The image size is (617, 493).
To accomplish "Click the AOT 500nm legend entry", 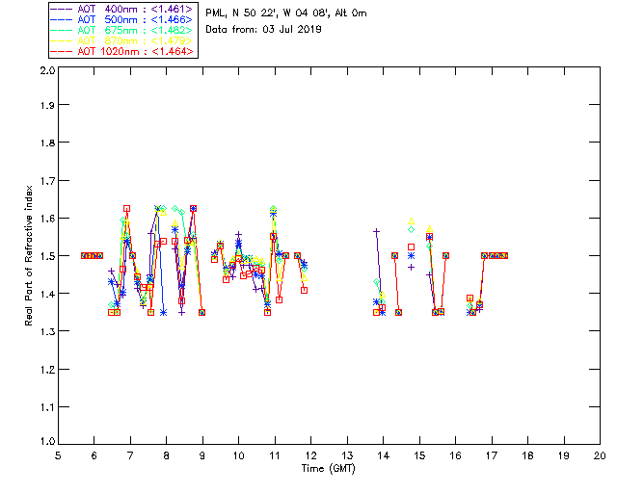I will 122,19.
